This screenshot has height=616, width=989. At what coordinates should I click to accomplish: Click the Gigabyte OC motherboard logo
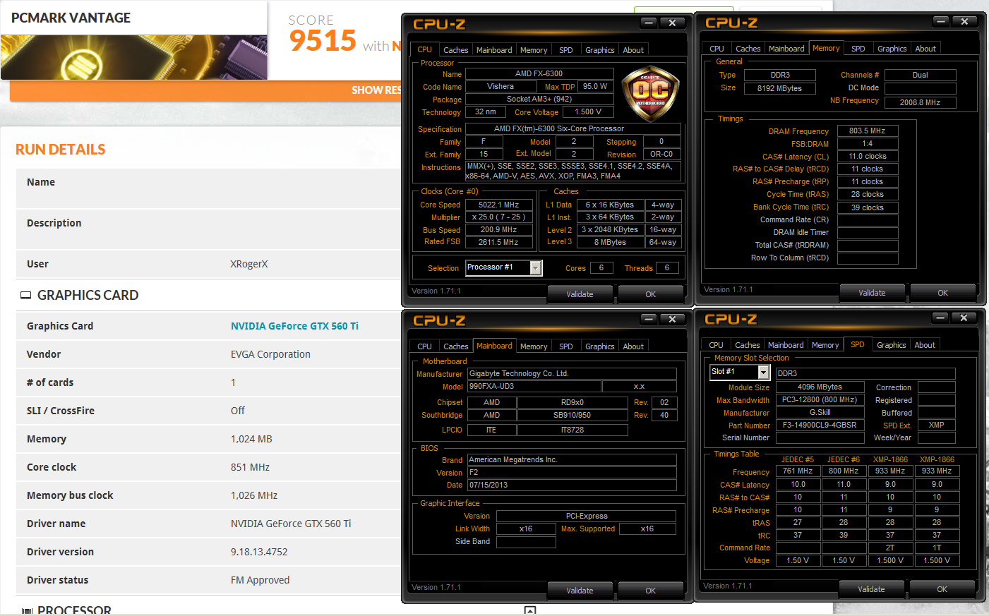pyautogui.click(x=650, y=94)
